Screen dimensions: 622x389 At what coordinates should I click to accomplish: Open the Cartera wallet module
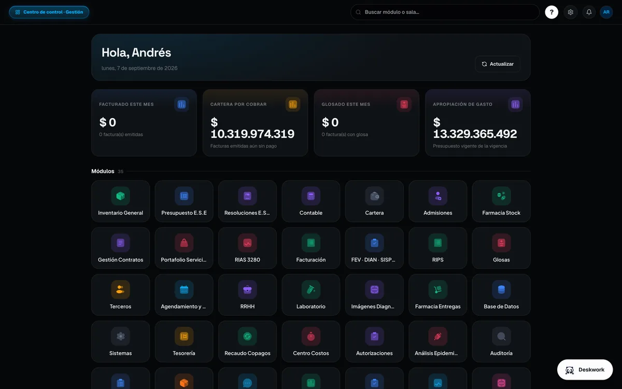click(374, 201)
